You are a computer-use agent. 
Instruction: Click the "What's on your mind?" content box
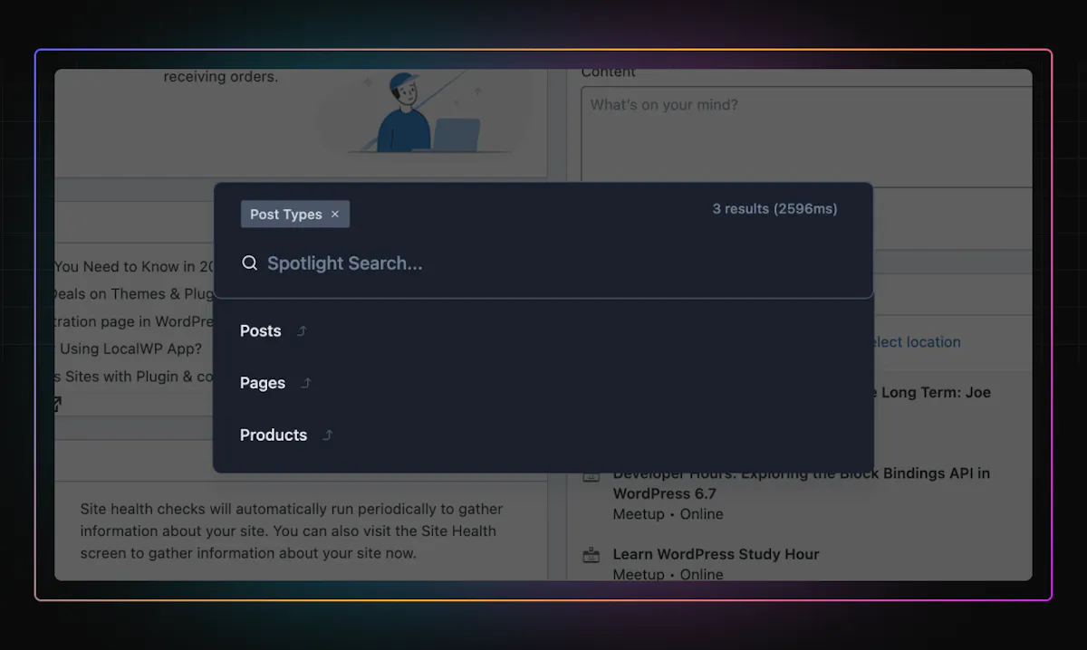tap(806, 136)
